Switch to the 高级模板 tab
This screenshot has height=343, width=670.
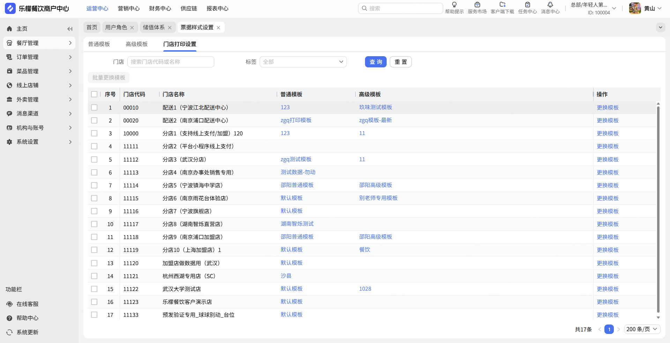click(136, 44)
